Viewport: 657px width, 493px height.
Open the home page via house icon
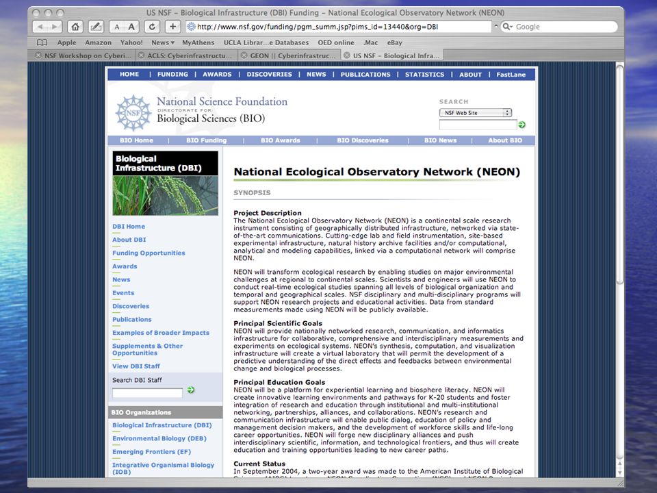pyautogui.click(x=75, y=27)
